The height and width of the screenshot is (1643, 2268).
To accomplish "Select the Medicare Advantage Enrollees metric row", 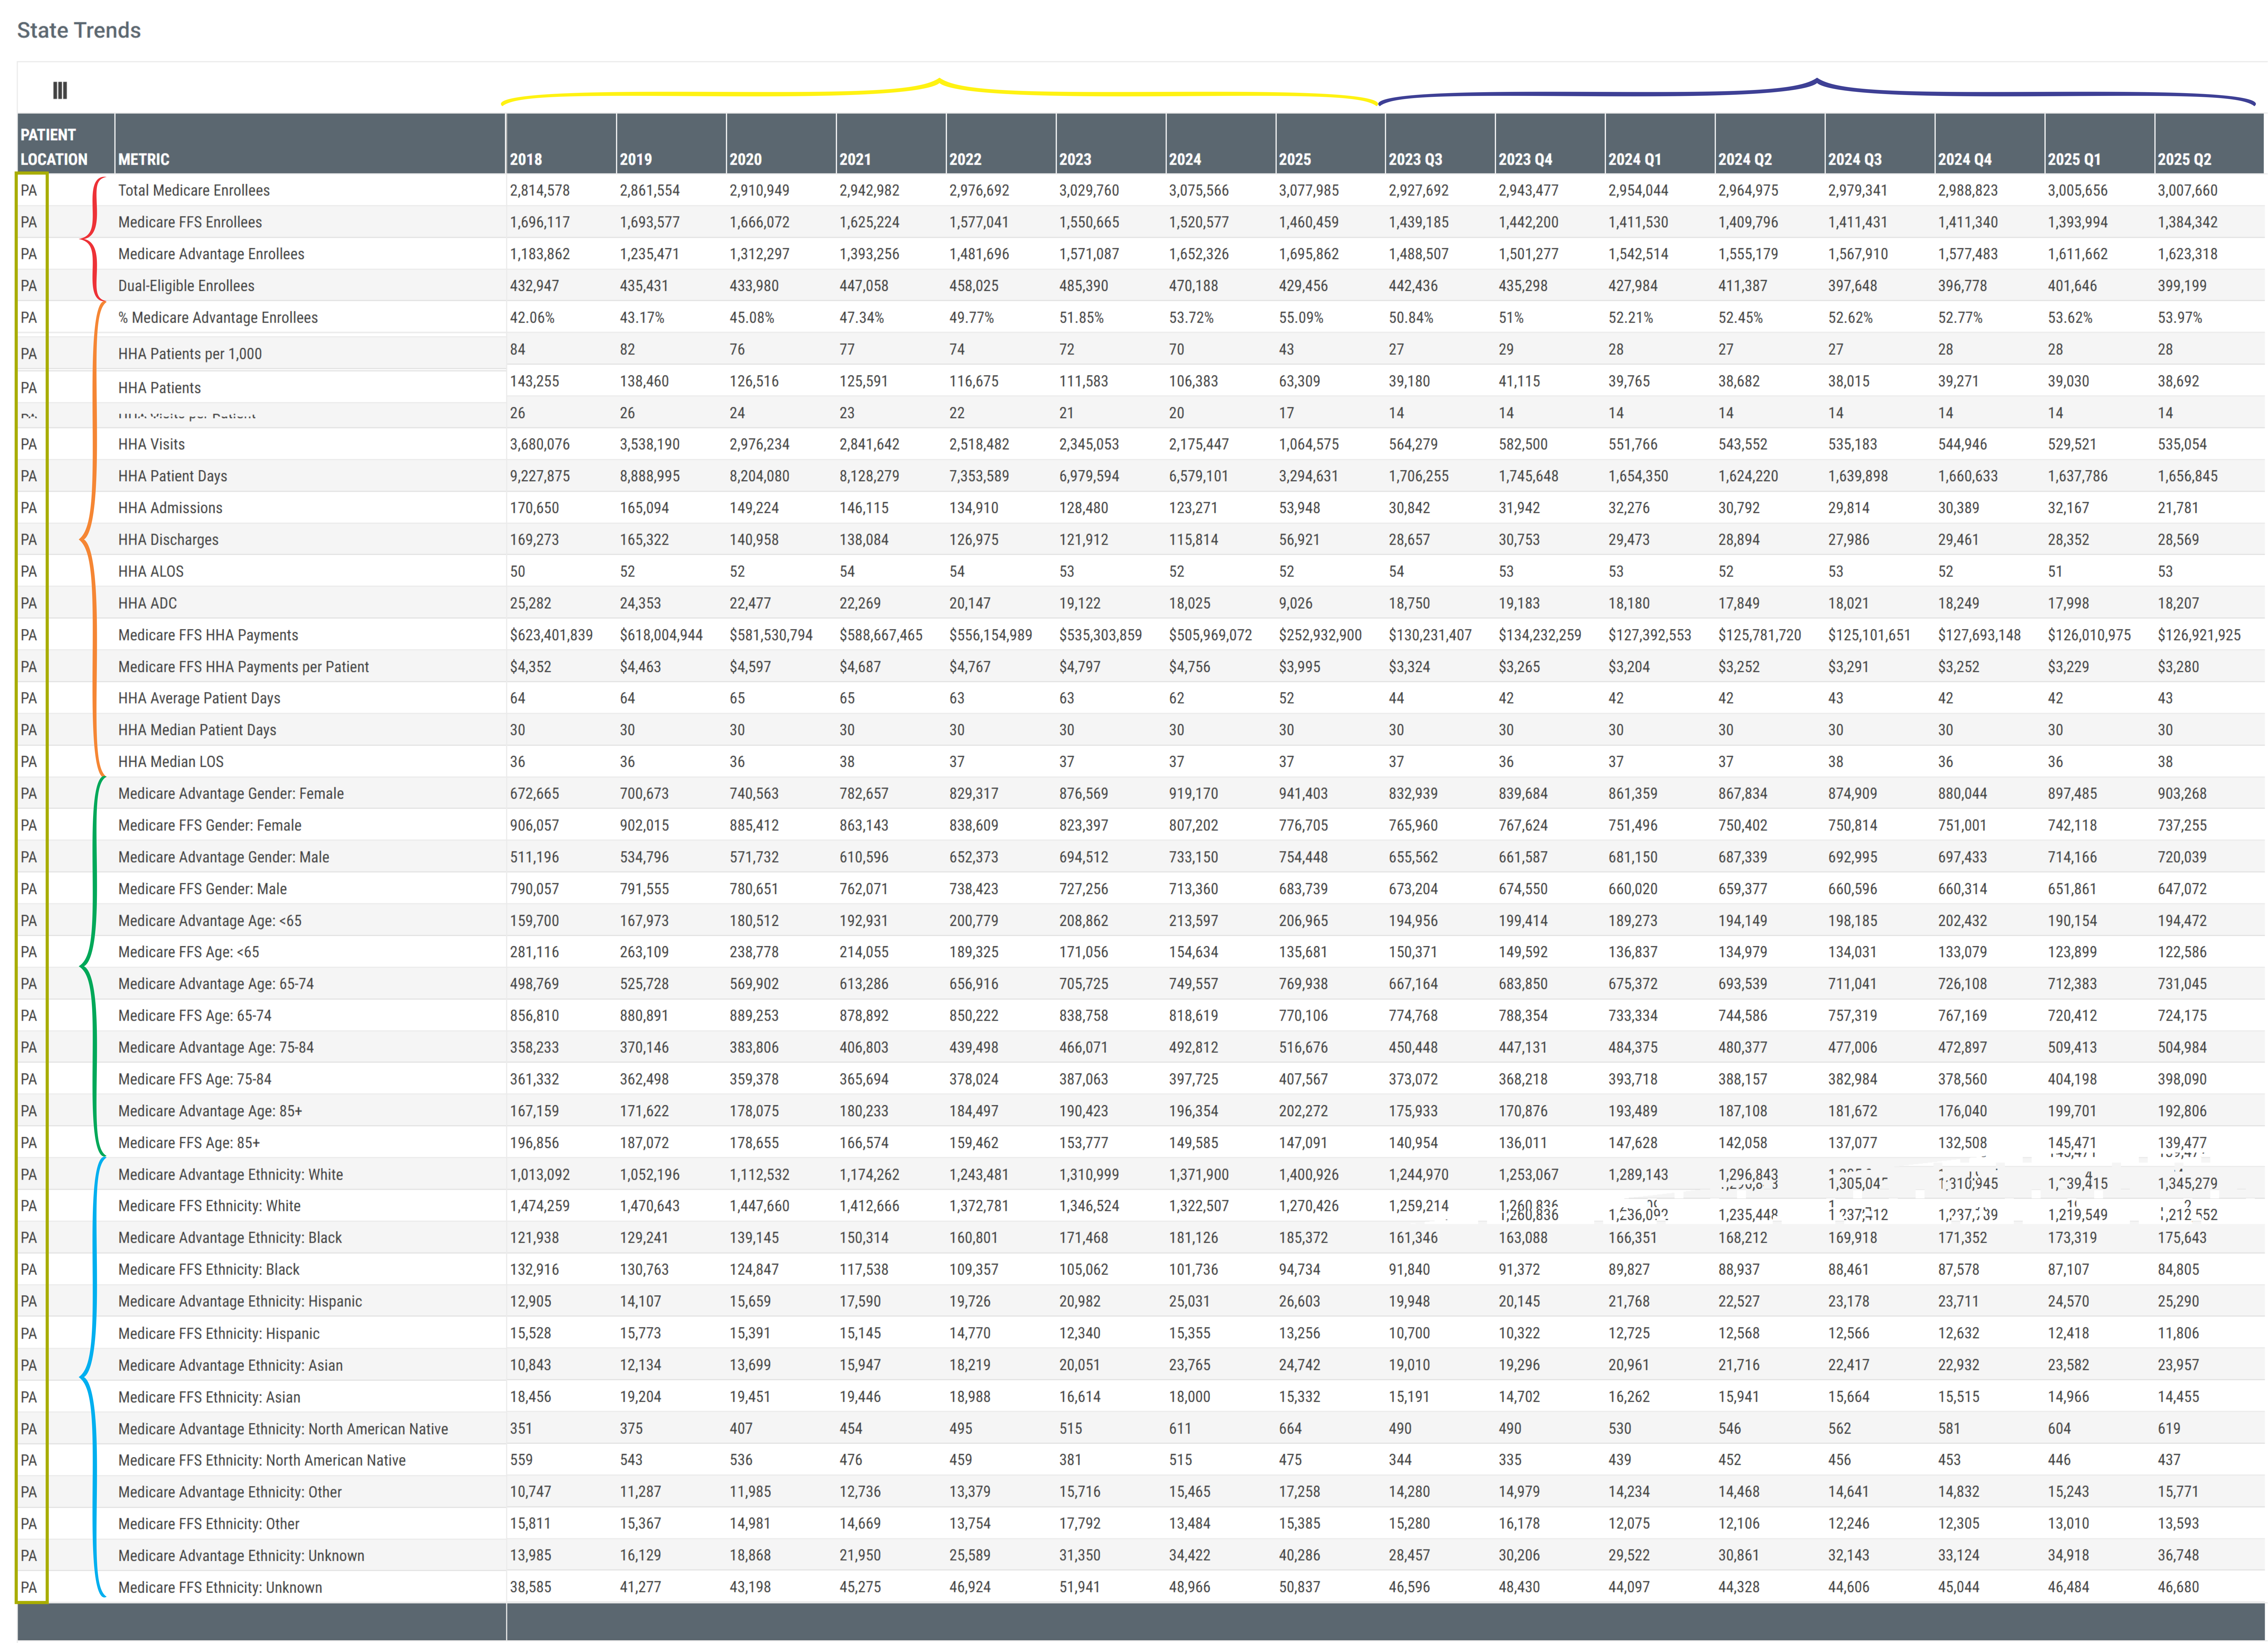I will click(x=211, y=254).
